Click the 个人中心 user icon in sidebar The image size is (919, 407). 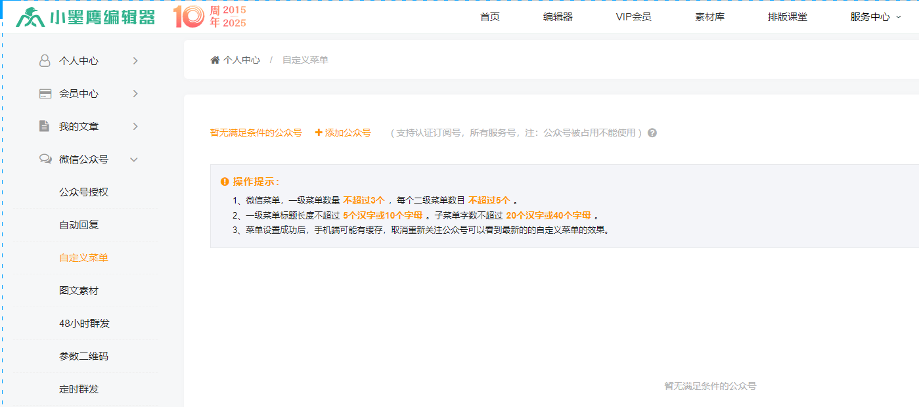(45, 60)
